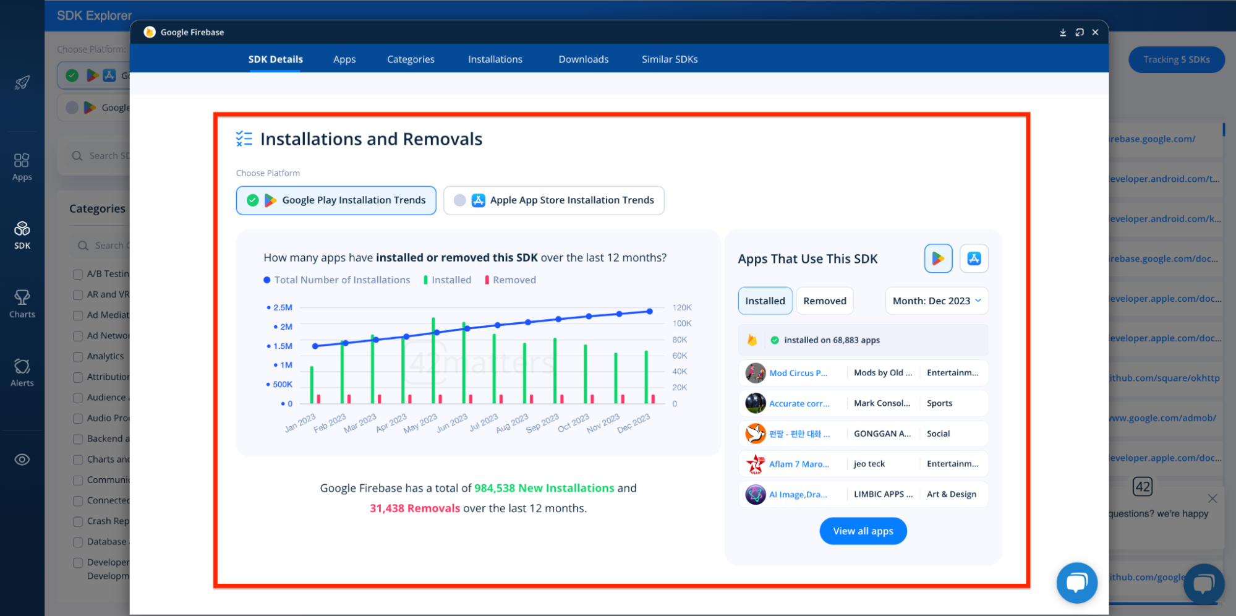Go to Alerts in the sidebar

click(22, 373)
